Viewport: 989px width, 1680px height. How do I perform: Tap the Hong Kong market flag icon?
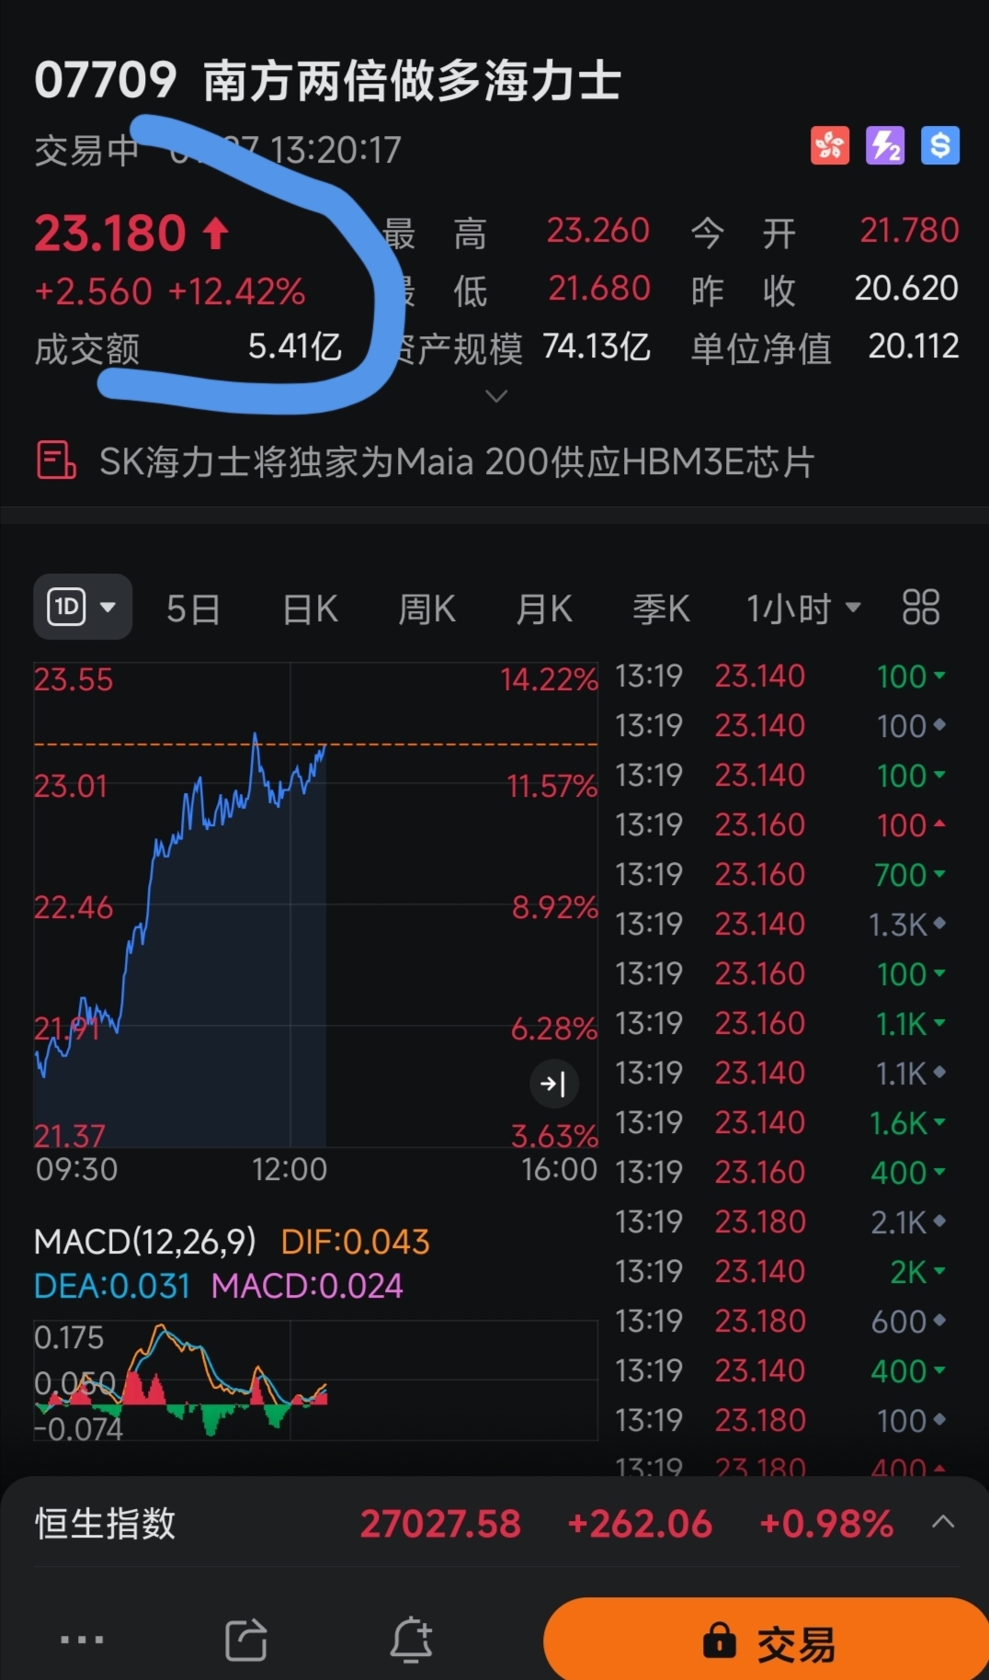click(829, 145)
